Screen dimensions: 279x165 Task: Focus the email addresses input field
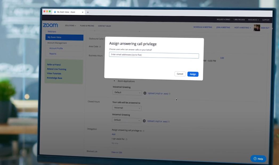[154, 55]
